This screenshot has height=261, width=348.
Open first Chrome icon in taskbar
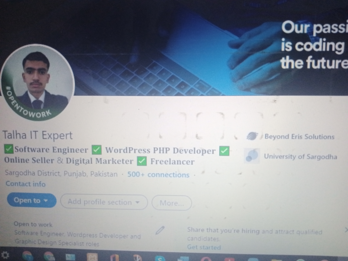click(x=28, y=256)
